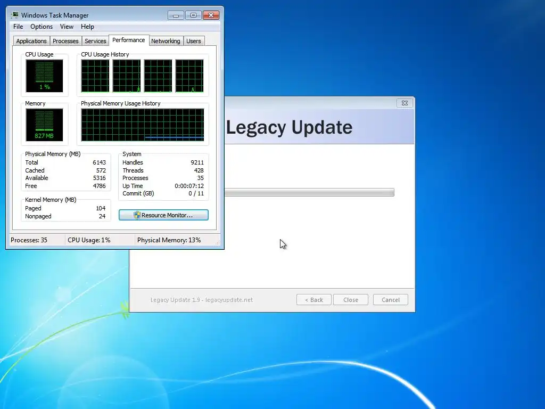This screenshot has width=545, height=409.
Task: Open the File menu in Task Manager
Action: (x=18, y=27)
